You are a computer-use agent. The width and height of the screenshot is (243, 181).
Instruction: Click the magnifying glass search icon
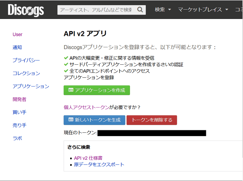pyautogui.click(x=140, y=9)
